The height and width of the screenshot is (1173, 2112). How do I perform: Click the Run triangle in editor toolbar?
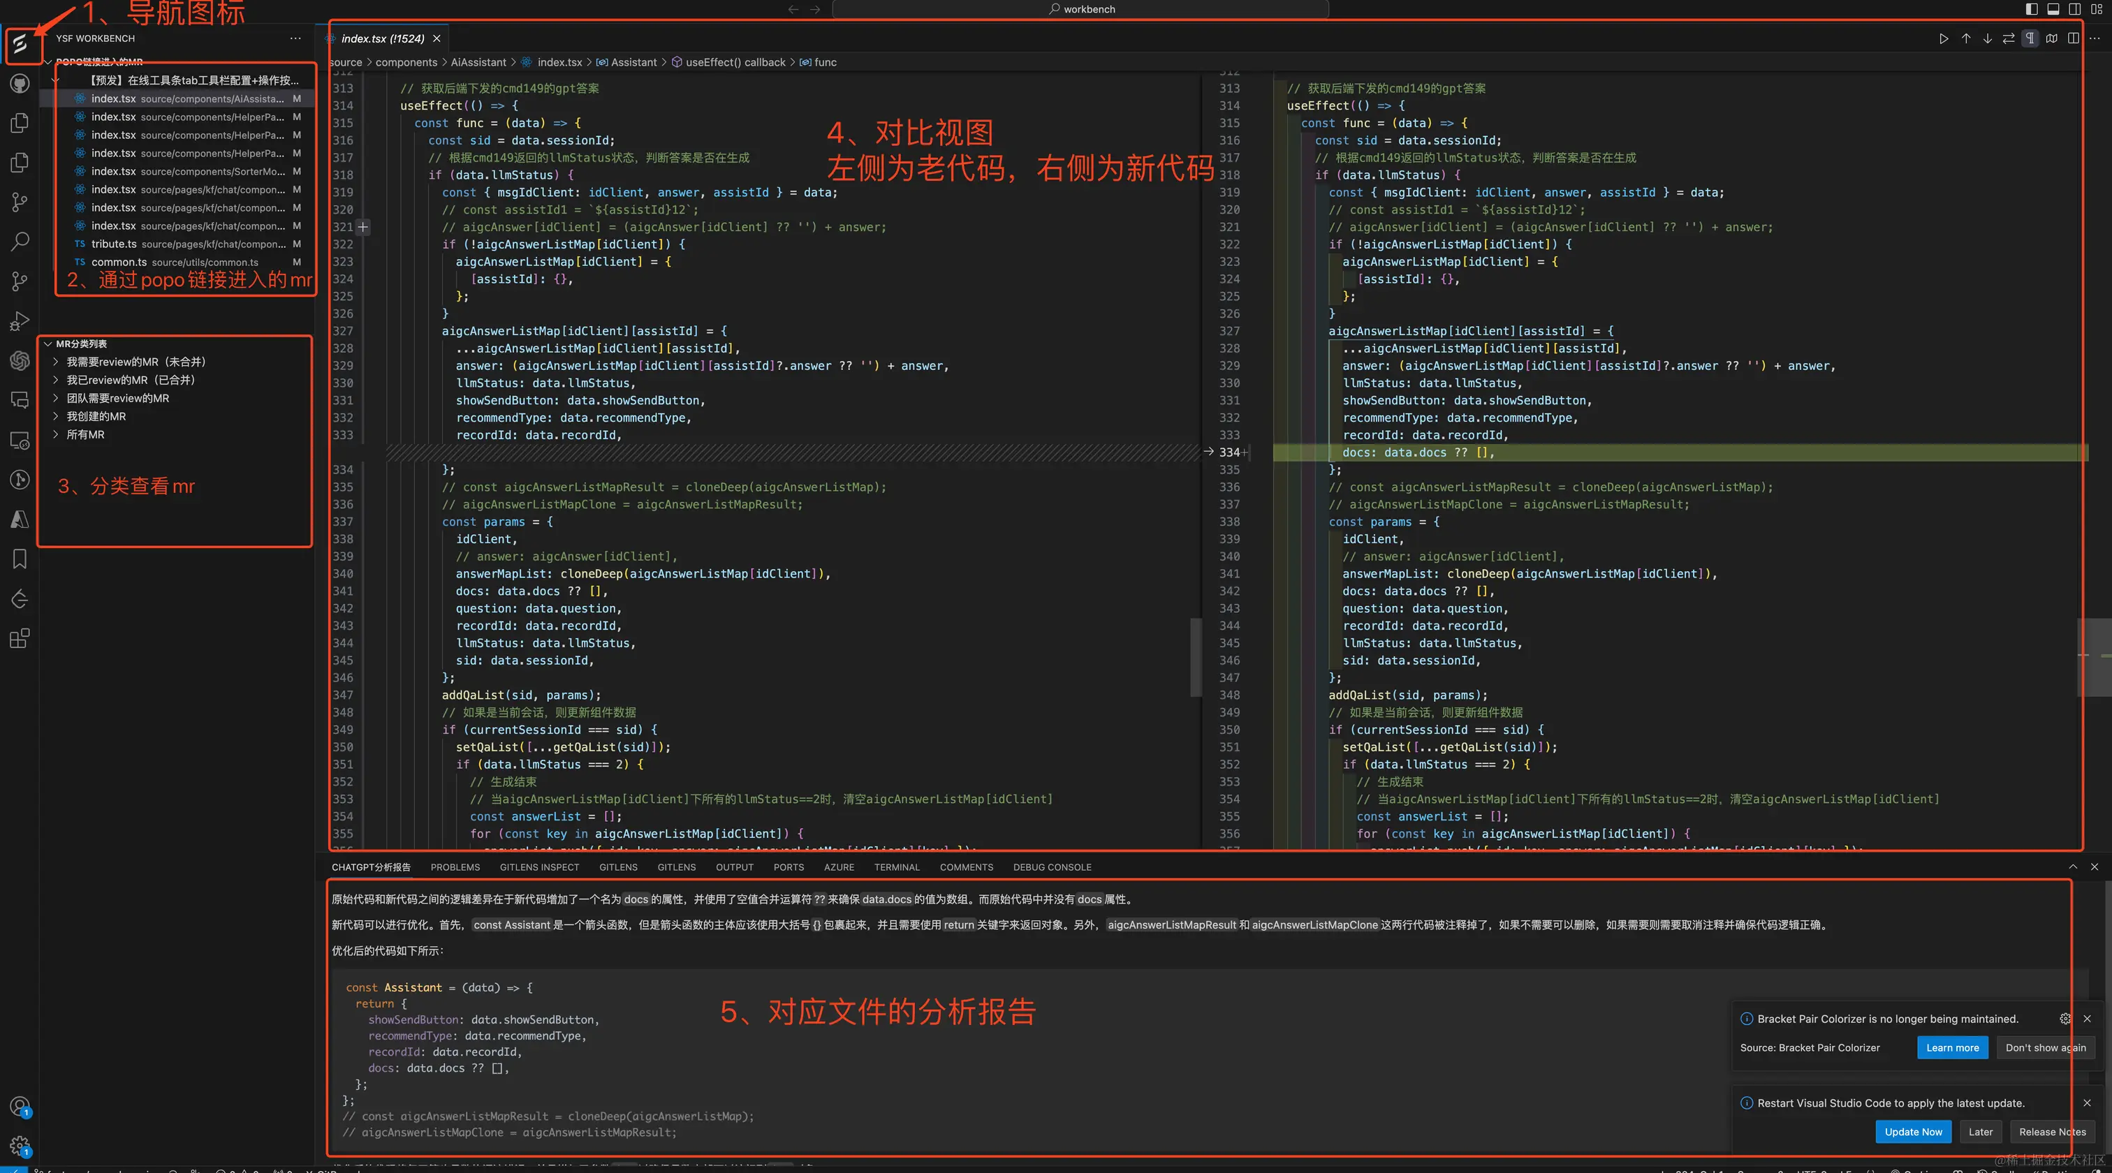click(1943, 38)
